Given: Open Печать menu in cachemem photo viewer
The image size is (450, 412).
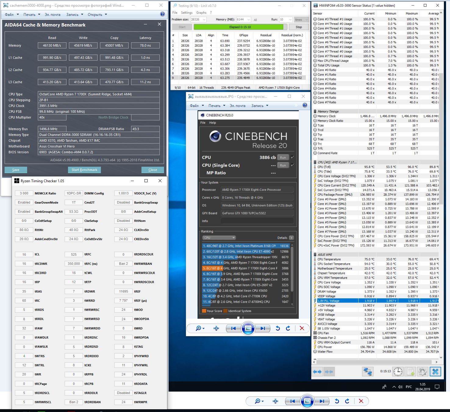Looking at the screenshot, I should coord(32,14).
